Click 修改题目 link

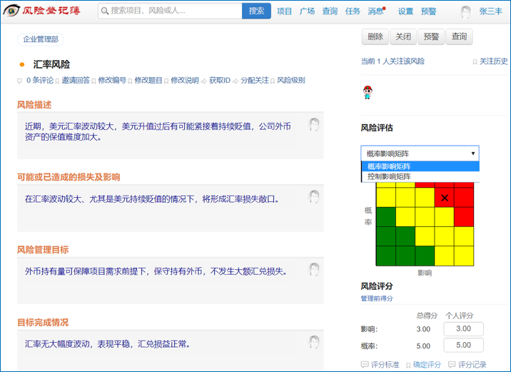pyautogui.click(x=148, y=80)
